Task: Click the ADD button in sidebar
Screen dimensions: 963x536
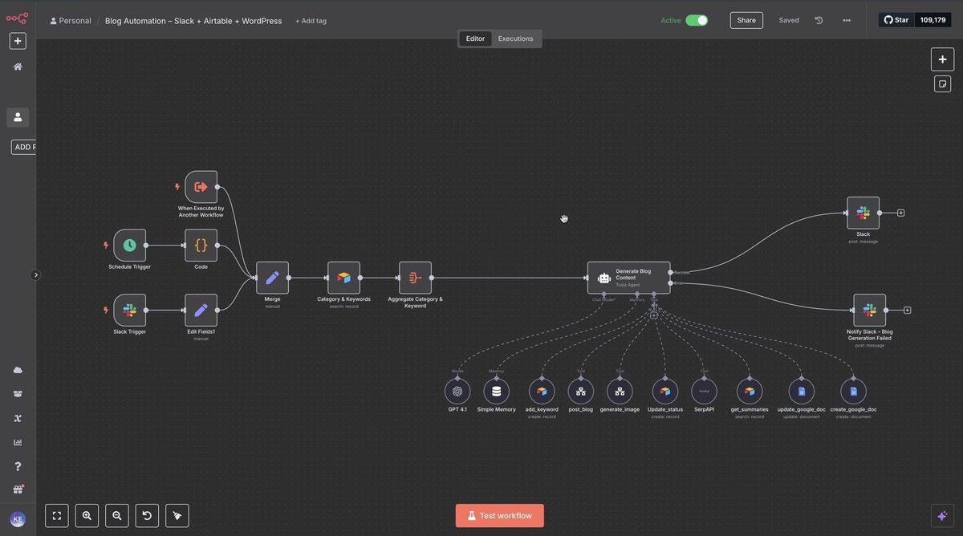Action: [24, 147]
